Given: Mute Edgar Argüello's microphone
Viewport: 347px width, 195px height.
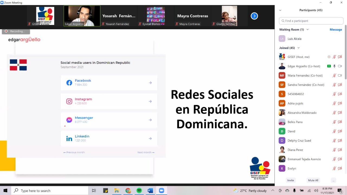Looking at the screenshot, I should pyautogui.click(x=335, y=66).
